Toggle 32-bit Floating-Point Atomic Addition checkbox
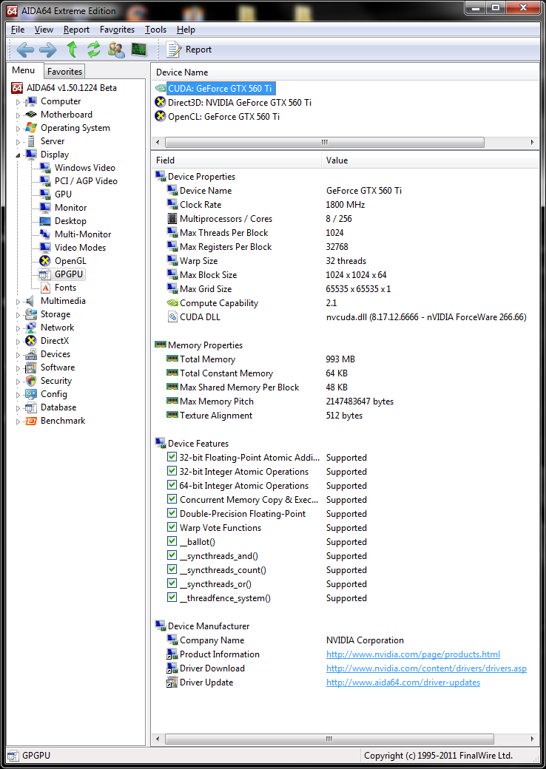Image resolution: width=546 pixels, height=769 pixels. 172,457
